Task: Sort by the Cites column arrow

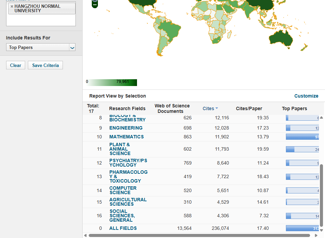Action: coord(217,108)
